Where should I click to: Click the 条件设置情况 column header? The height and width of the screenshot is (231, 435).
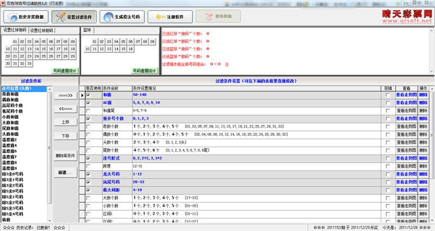tap(256, 88)
